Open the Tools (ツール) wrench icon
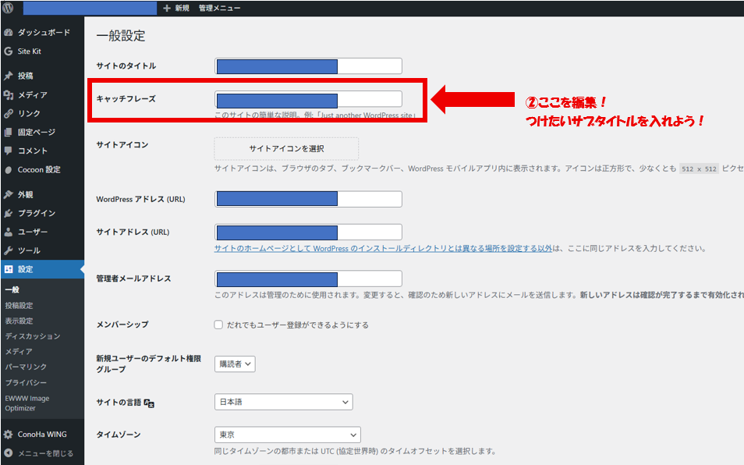Viewport: 744px width, 465px height. click(x=8, y=251)
